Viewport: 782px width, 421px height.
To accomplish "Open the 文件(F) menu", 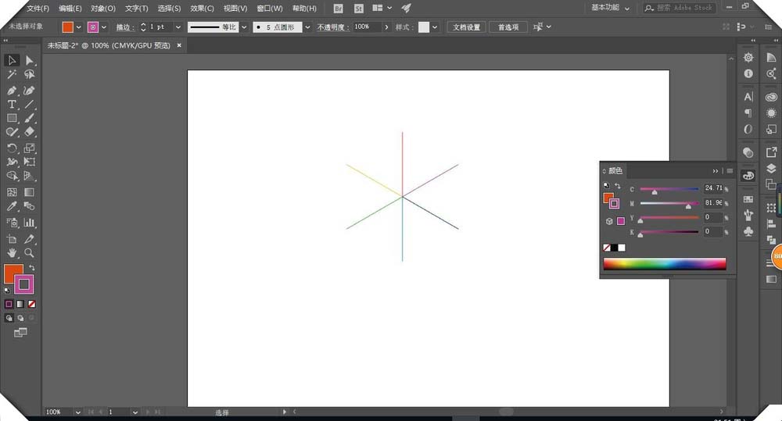I will [x=38, y=9].
